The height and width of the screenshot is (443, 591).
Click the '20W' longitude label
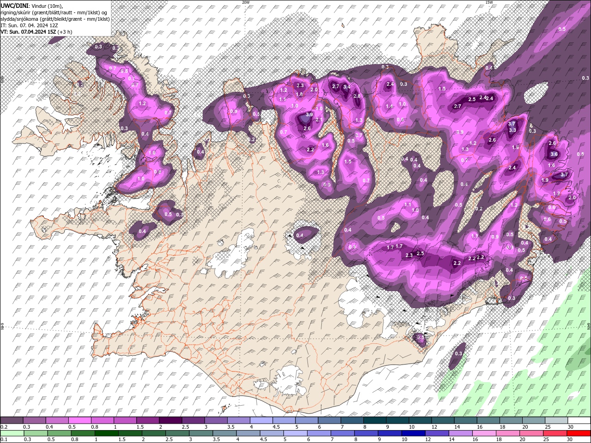246,2
